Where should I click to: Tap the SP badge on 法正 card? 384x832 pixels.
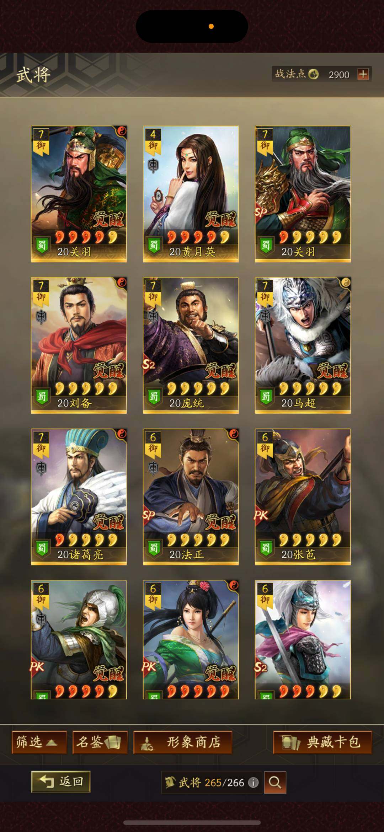(x=149, y=516)
